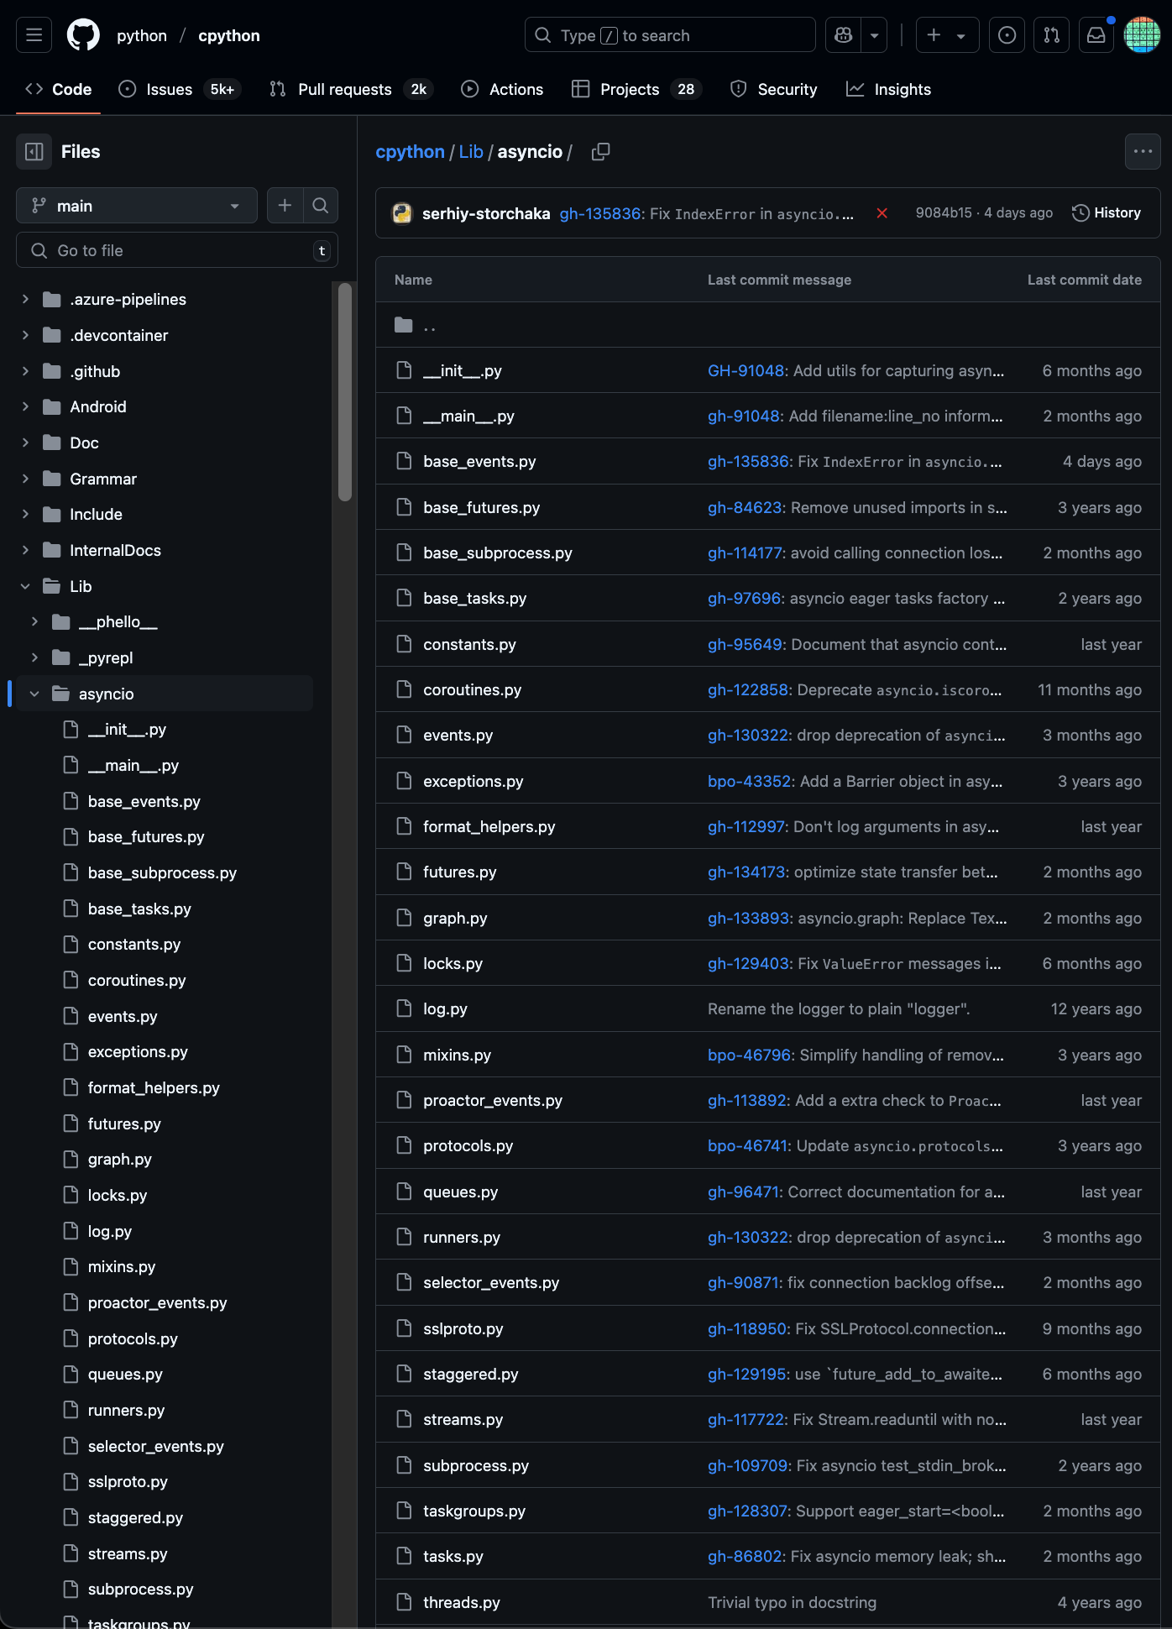Open the bpo-43352 commit link

pos(749,782)
